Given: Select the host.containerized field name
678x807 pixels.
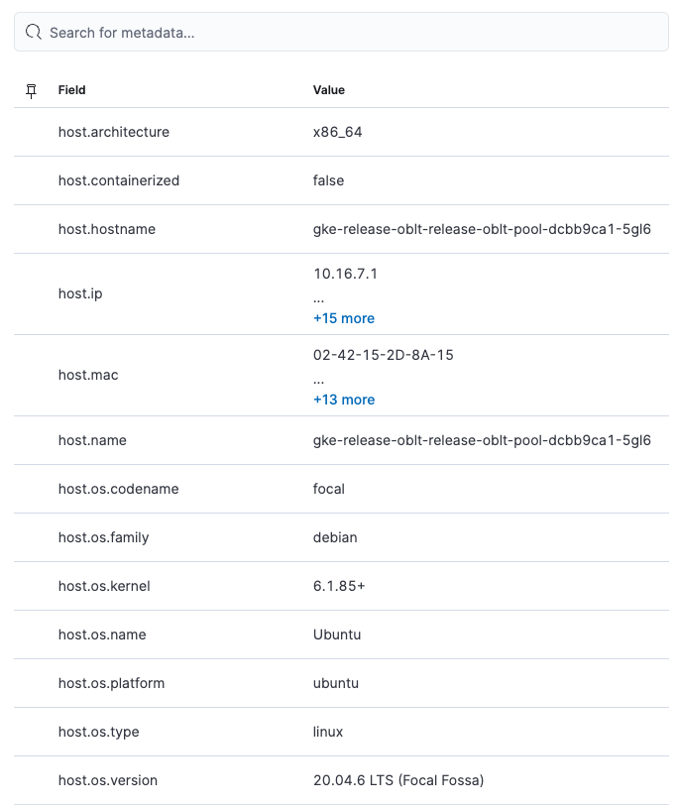Looking at the screenshot, I should click(x=119, y=180).
